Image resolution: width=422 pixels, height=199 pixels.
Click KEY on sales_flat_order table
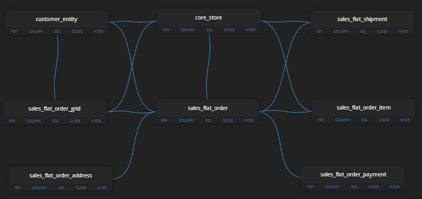coord(165,121)
